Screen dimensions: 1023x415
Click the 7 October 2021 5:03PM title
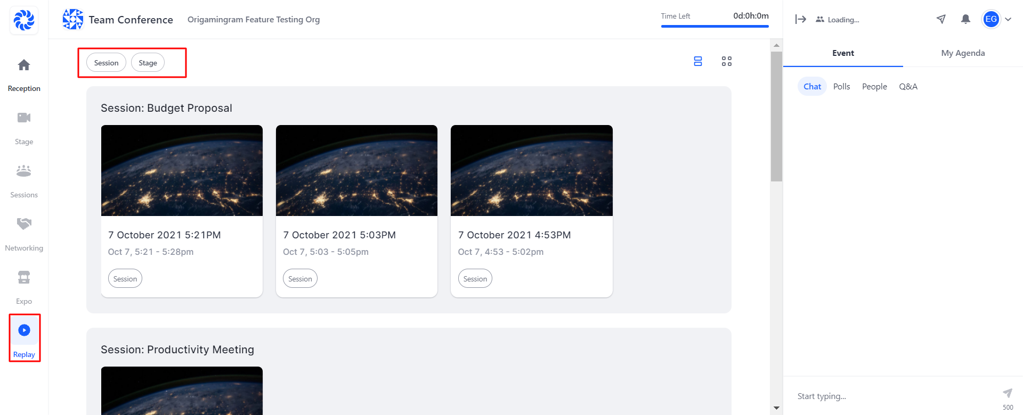(339, 235)
